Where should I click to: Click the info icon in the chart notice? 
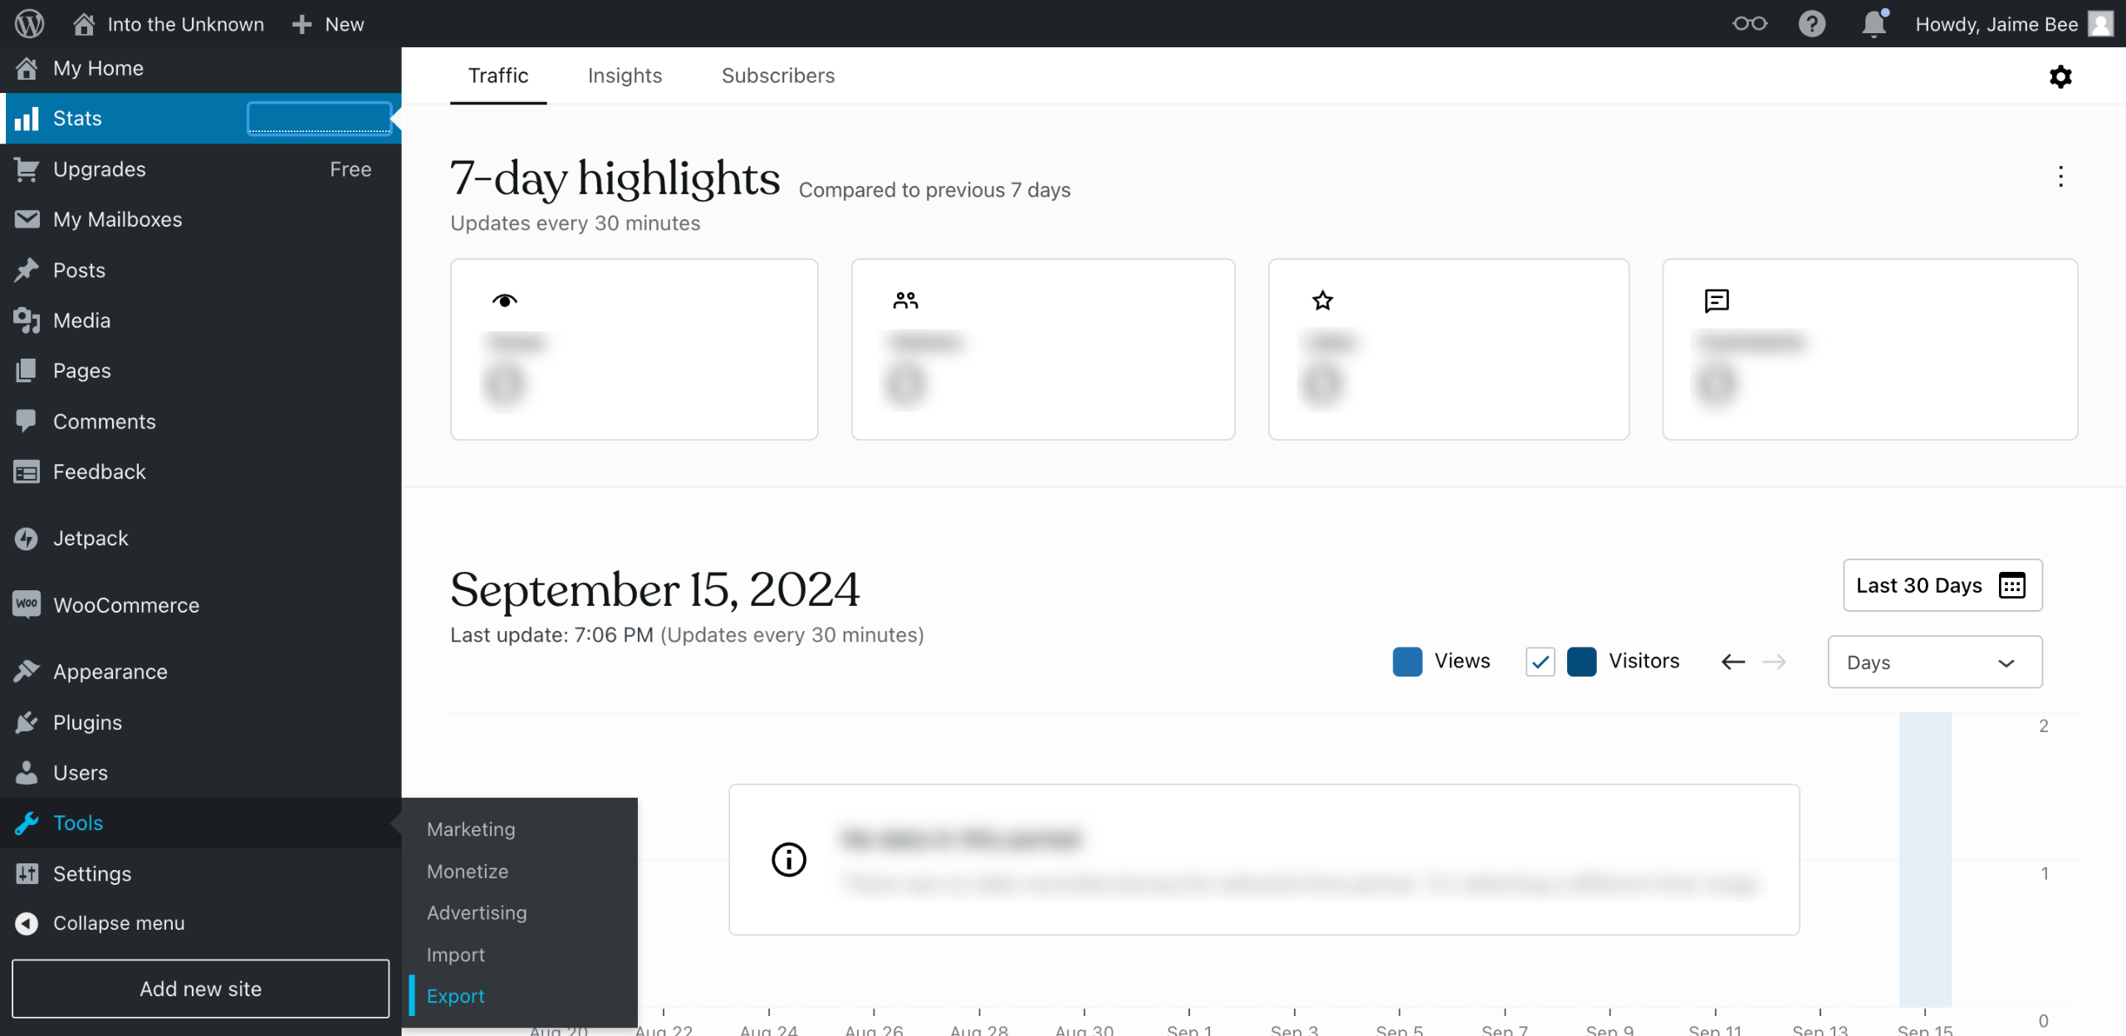tap(789, 859)
